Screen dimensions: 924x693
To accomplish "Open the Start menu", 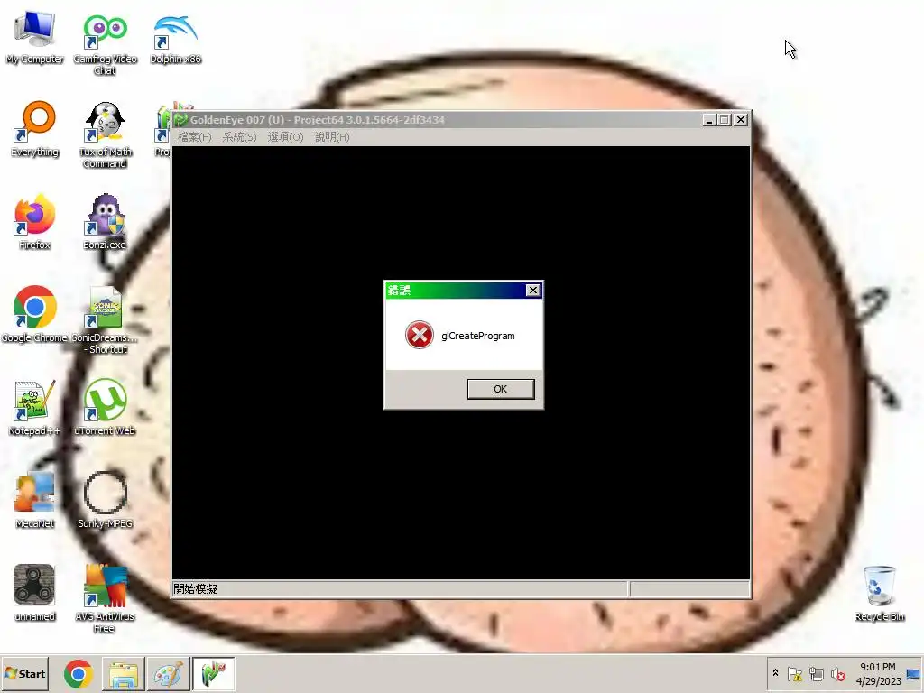I will click(x=25, y=673).
